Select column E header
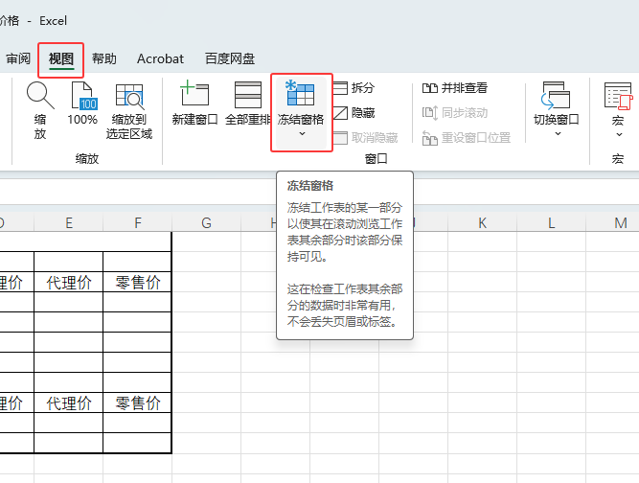 coord(69,223)
